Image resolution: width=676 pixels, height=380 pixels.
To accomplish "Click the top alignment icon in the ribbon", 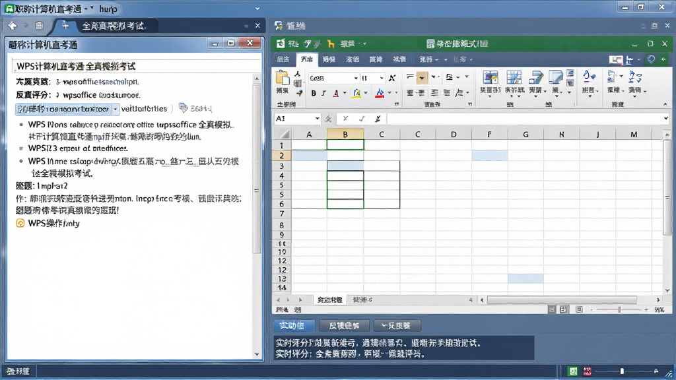I will click(x=410, y=77).
